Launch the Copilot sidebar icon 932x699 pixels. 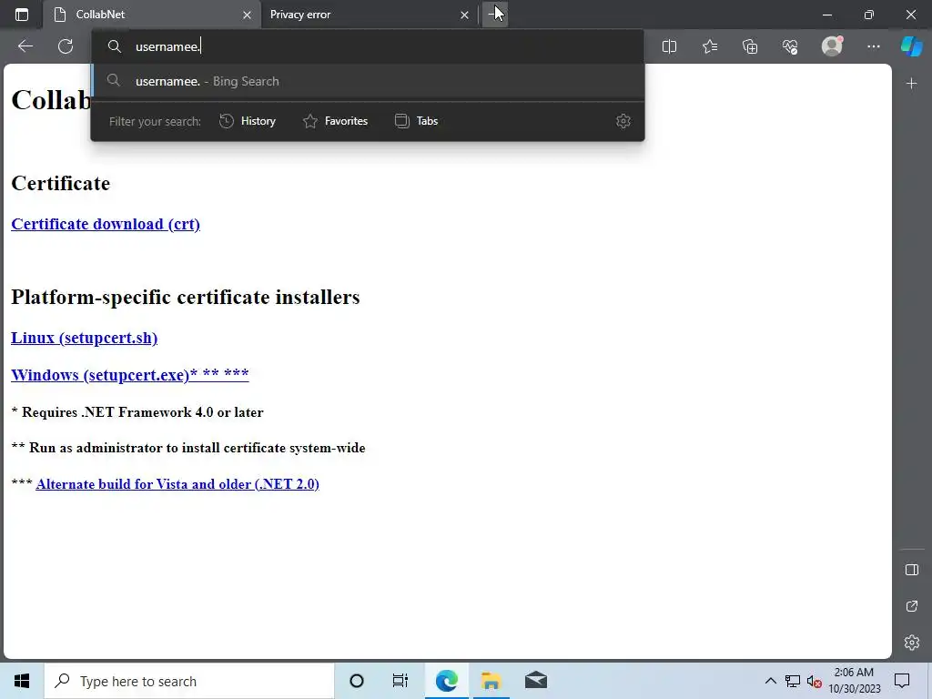912,46
